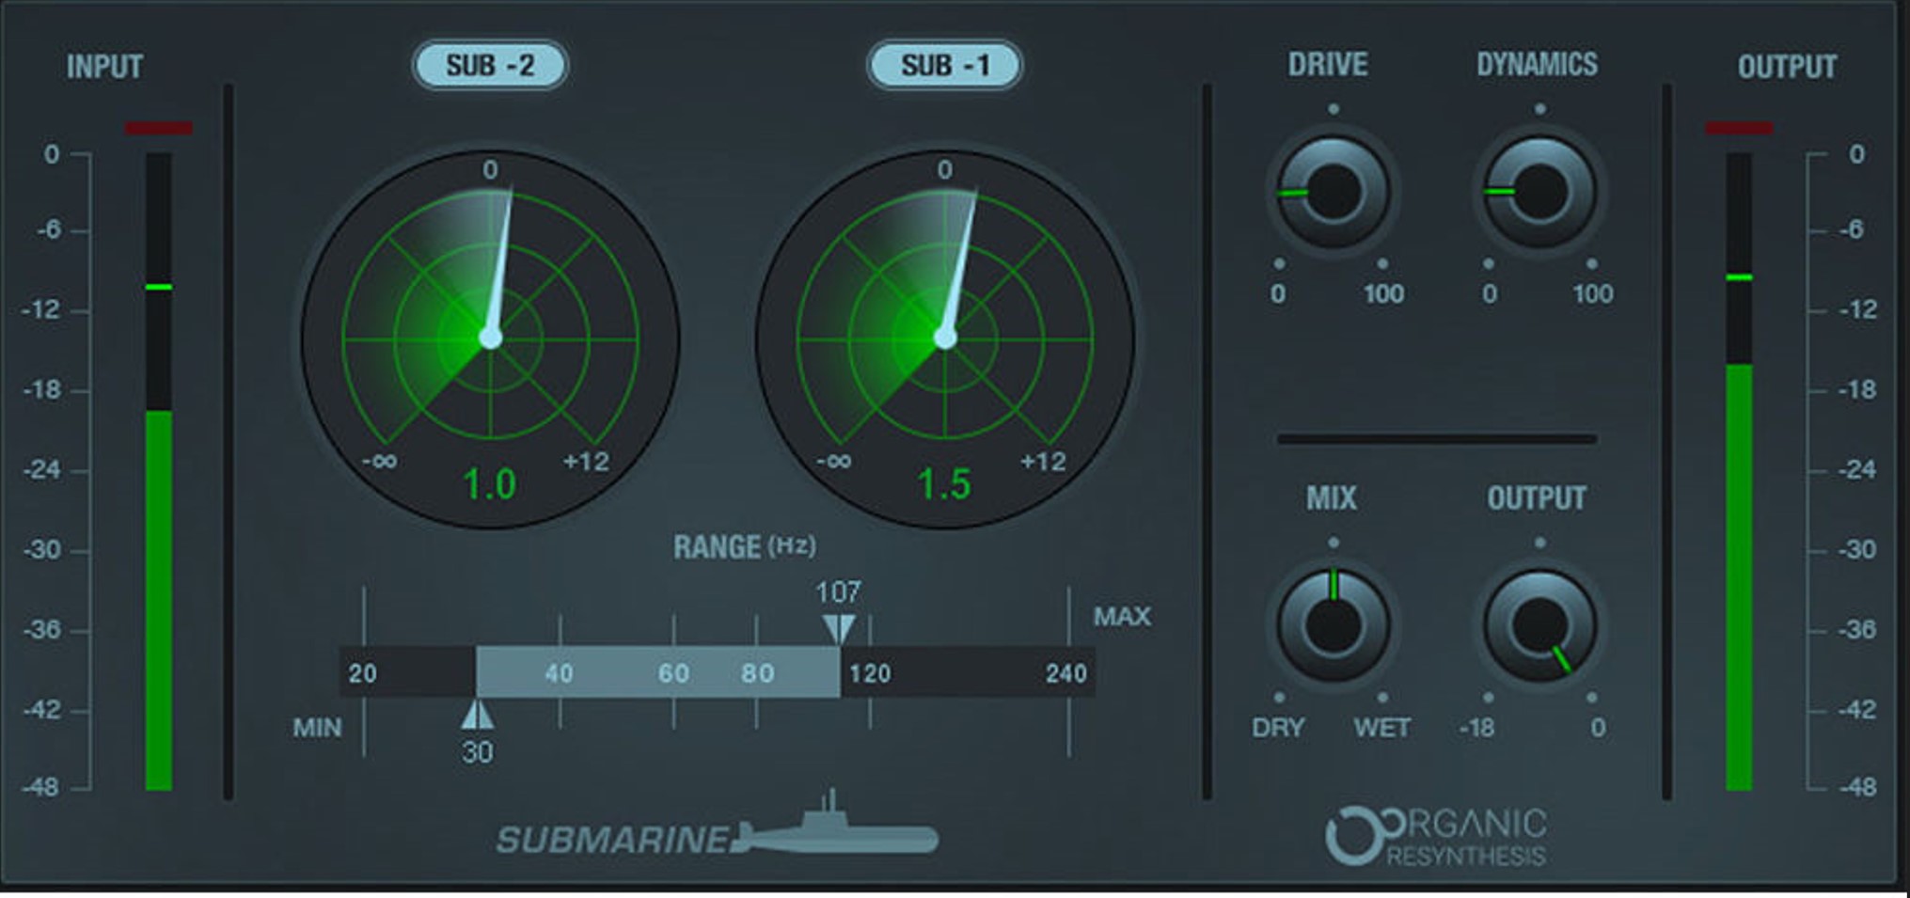Click the 60 Hz mark on range bar

(673, 673)
